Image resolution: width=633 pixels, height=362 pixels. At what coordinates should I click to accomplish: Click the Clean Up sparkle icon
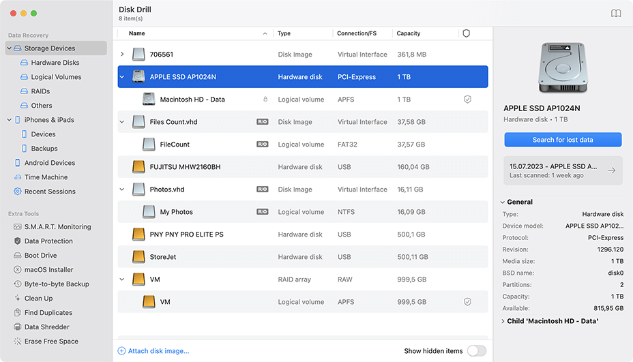pyautogui.click(x=17, y=298)
